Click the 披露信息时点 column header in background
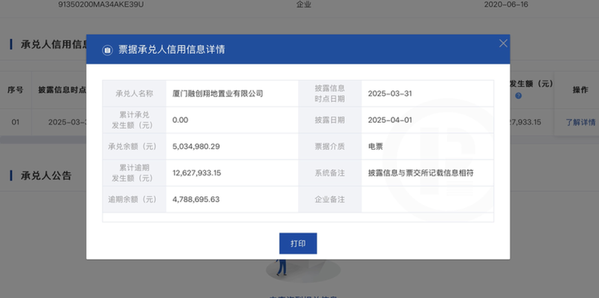 tap(62, 90)
